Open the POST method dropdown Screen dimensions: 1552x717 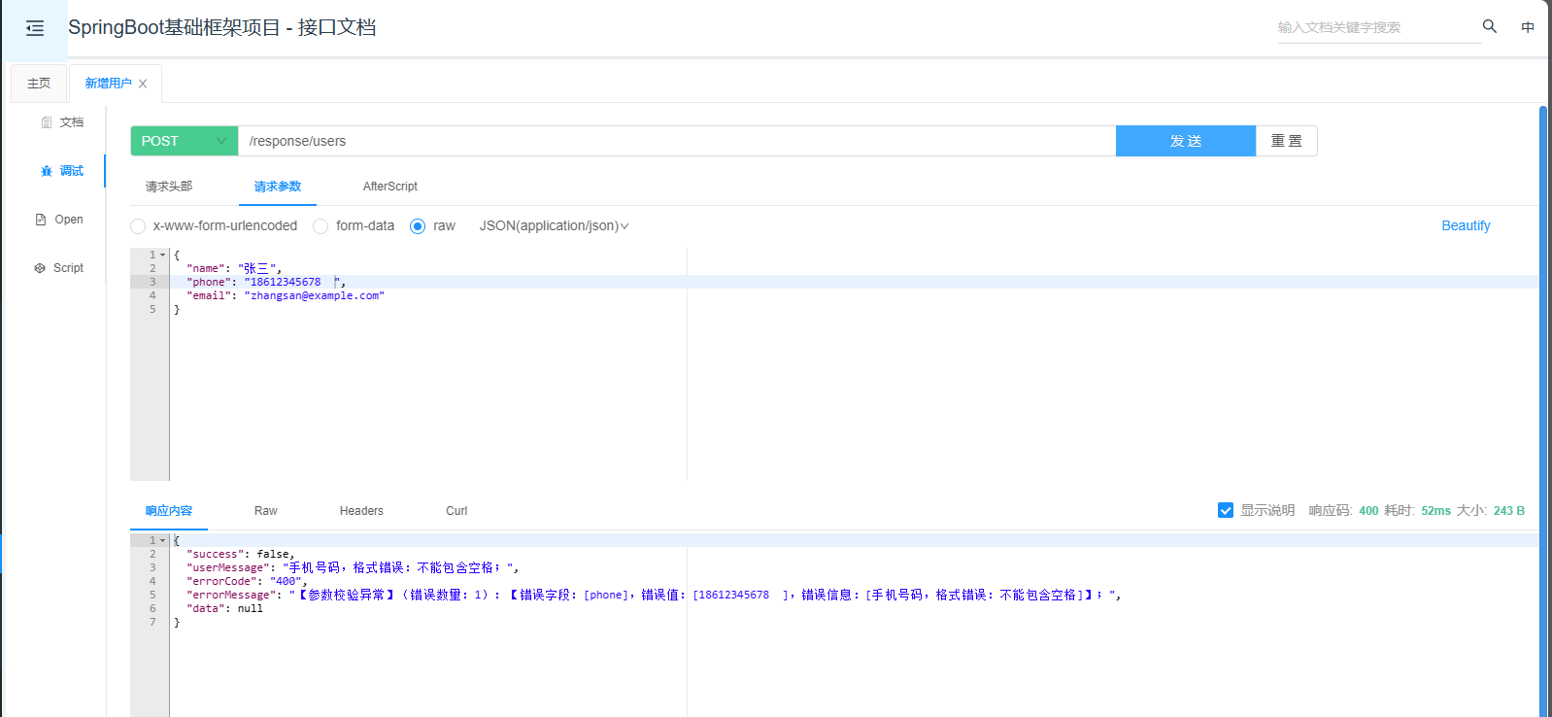185,141
